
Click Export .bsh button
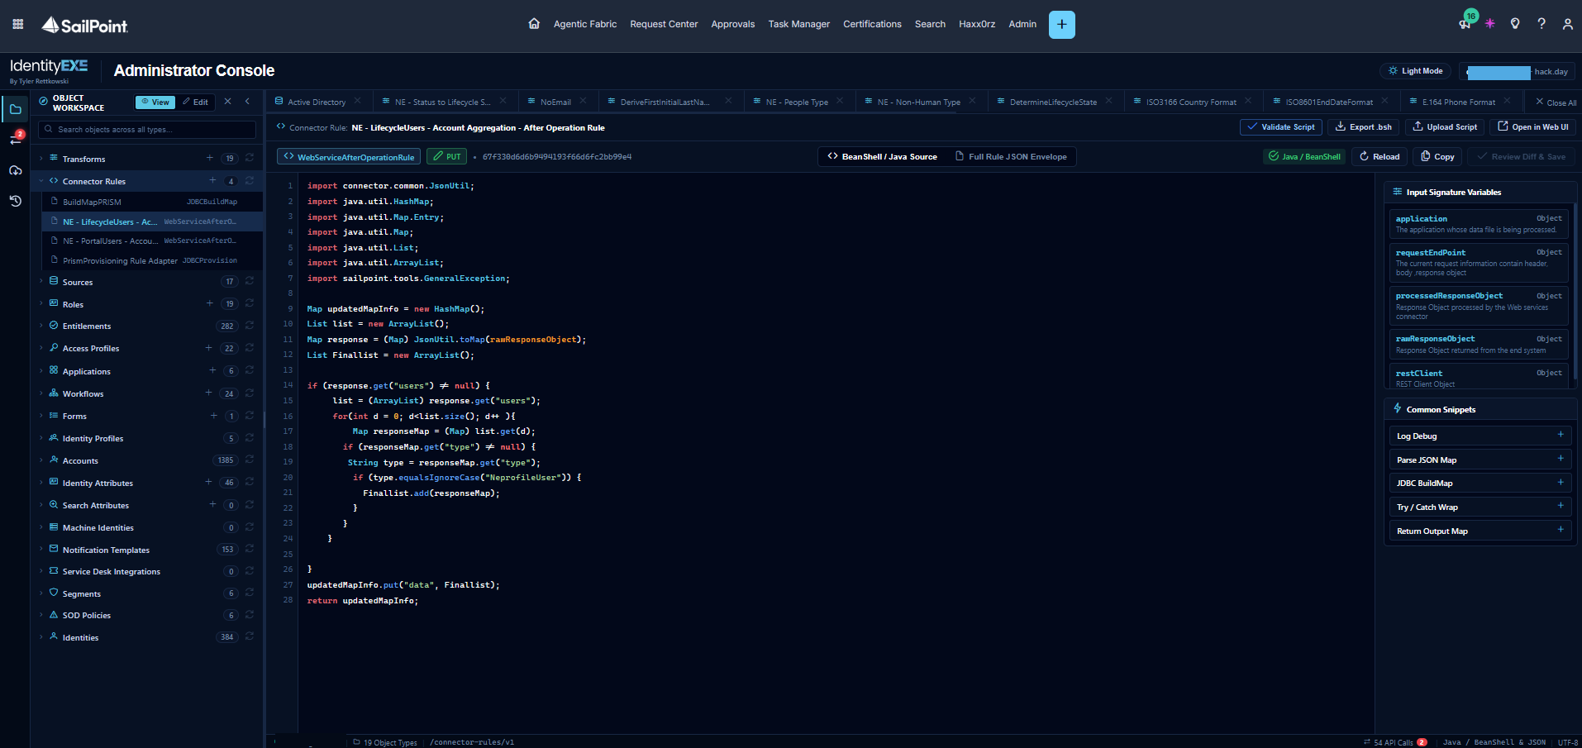coord(1364,126)
